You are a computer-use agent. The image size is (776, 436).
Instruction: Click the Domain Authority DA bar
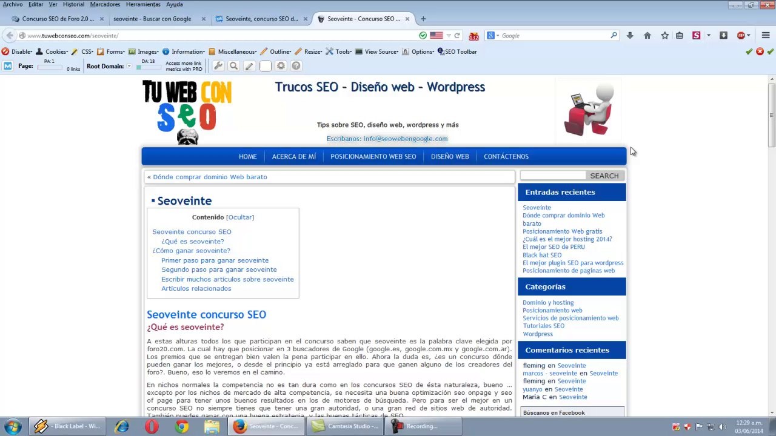147,67
